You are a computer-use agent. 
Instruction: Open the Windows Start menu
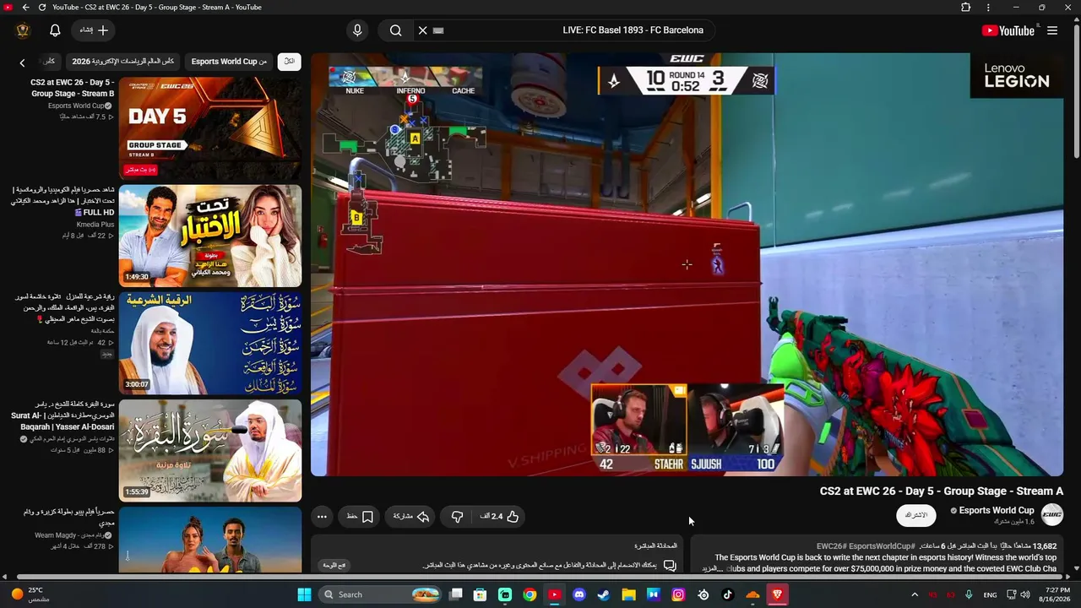coord(304,594)
